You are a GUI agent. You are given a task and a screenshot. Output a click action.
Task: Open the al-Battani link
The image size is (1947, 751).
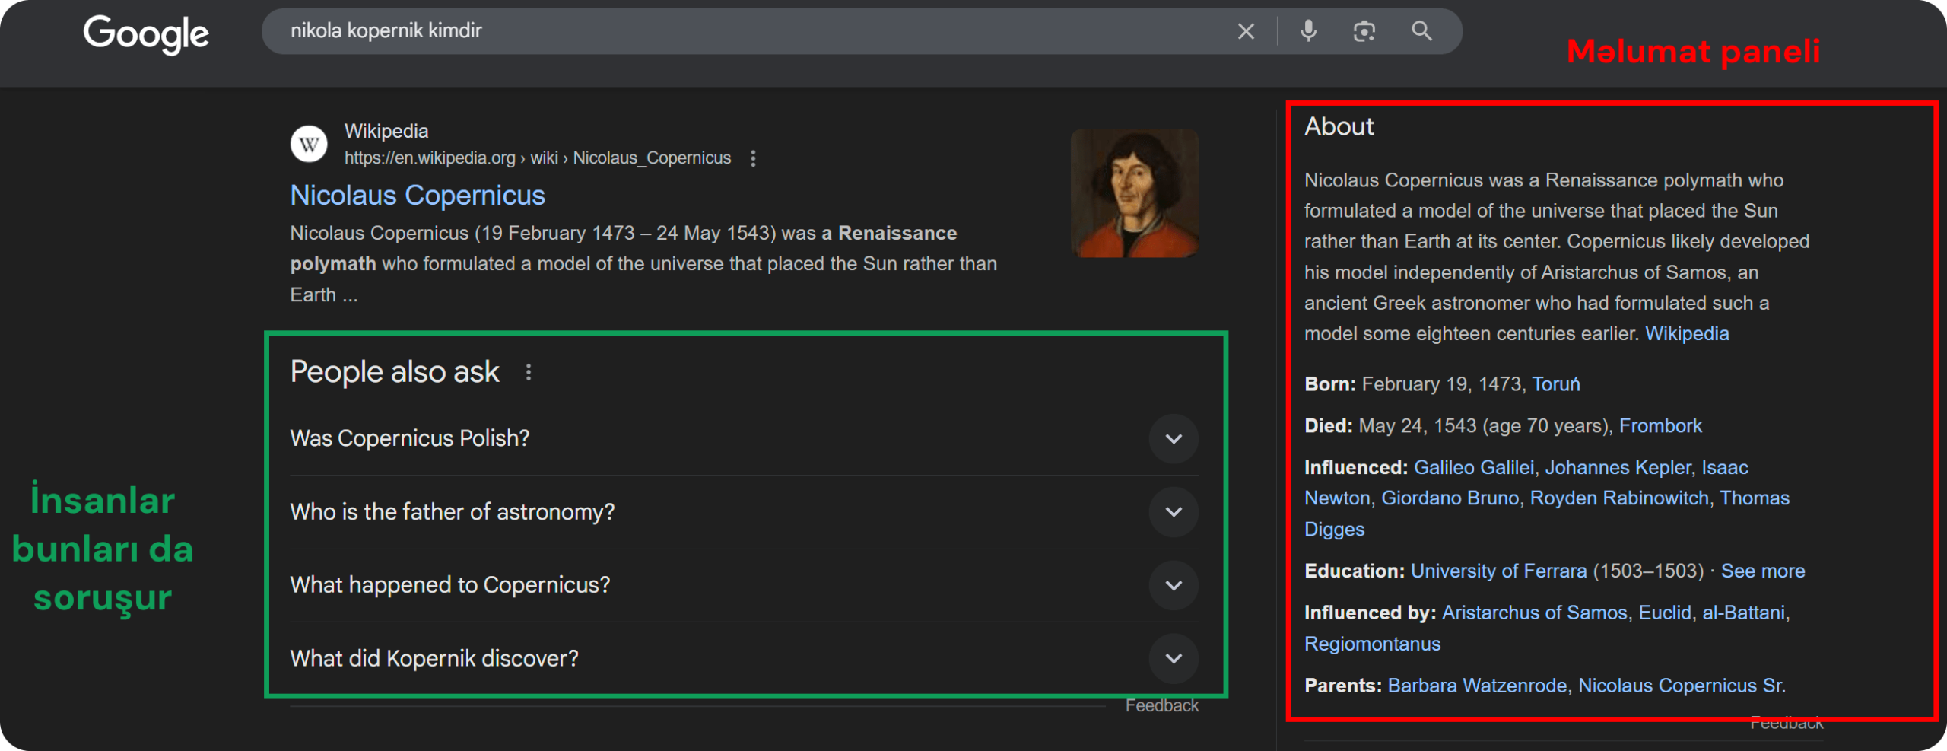coord(1743,613)
